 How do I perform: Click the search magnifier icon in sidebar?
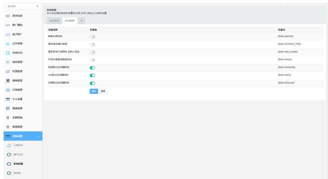pyautogui.click(x=38, y=6)
